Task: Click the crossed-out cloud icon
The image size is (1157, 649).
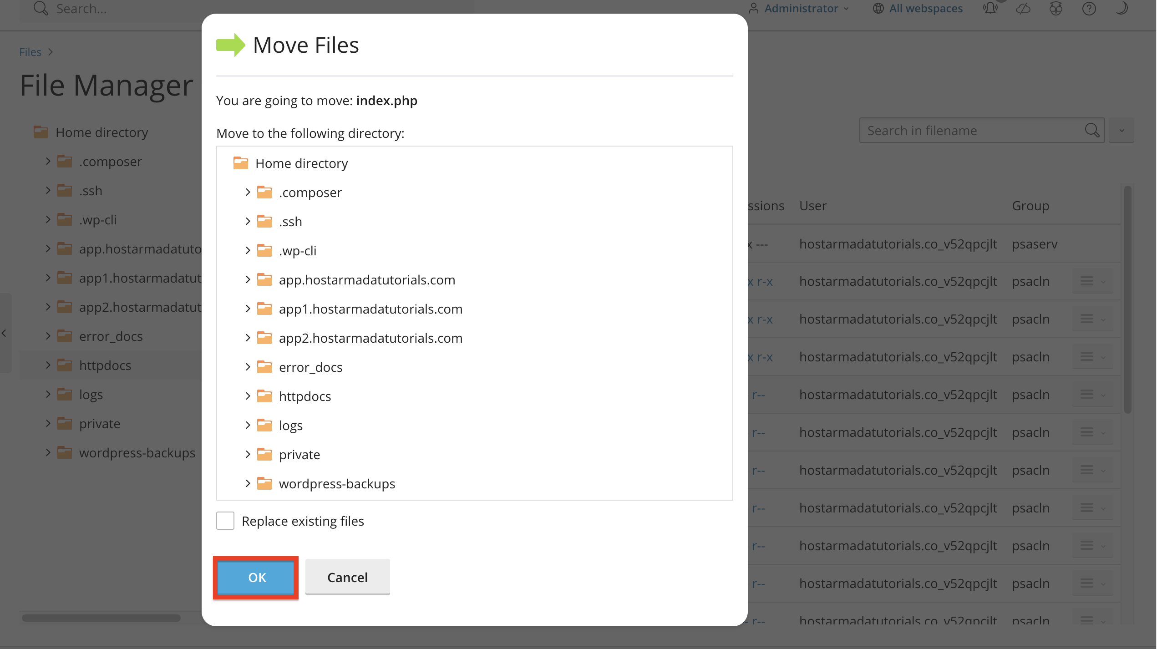Action: pyautogui.click(x=1023, y=9)
